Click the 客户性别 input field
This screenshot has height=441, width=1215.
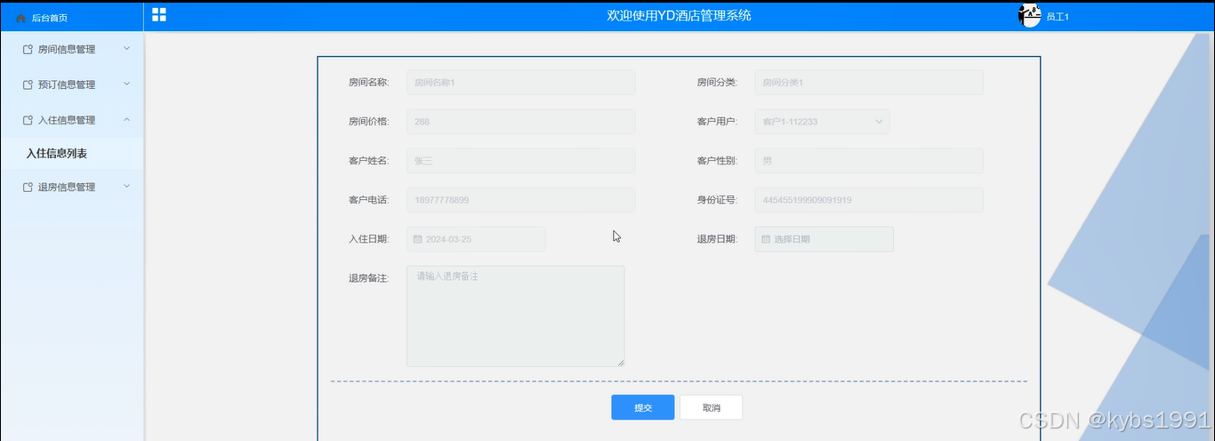click(869, 161)
